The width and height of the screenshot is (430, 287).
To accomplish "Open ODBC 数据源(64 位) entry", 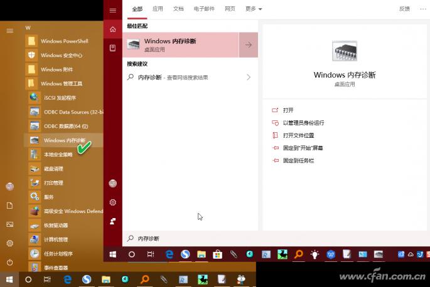I will (63, 126).
